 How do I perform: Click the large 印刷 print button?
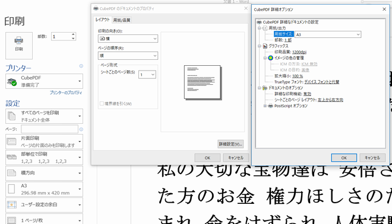coord(19,46)
